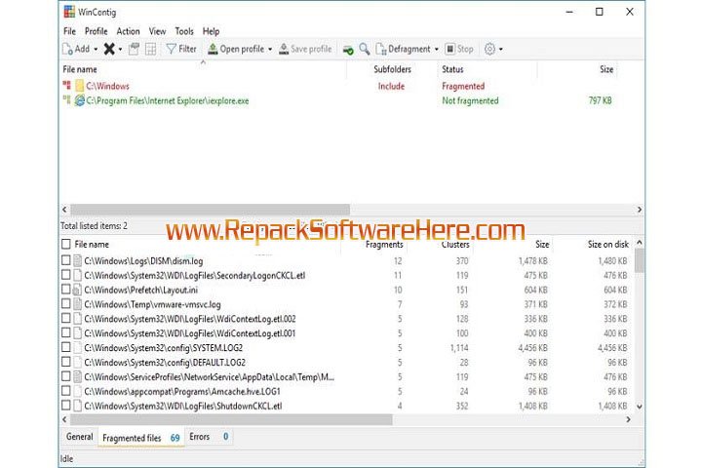The height and width of the screenshot is (468, 702).
Task: Click the Save profile button
Action: coord(305,49)
